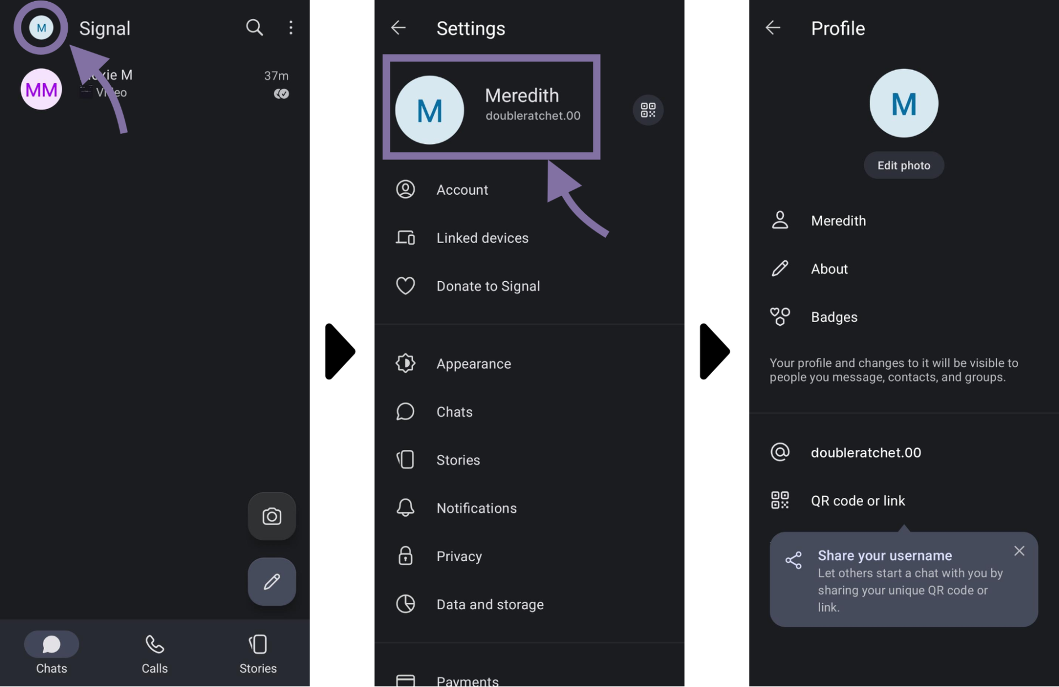Viewport: 1059px width, 687px height.
Task: Go back from the Settings screen
Action: coord(398,28)
